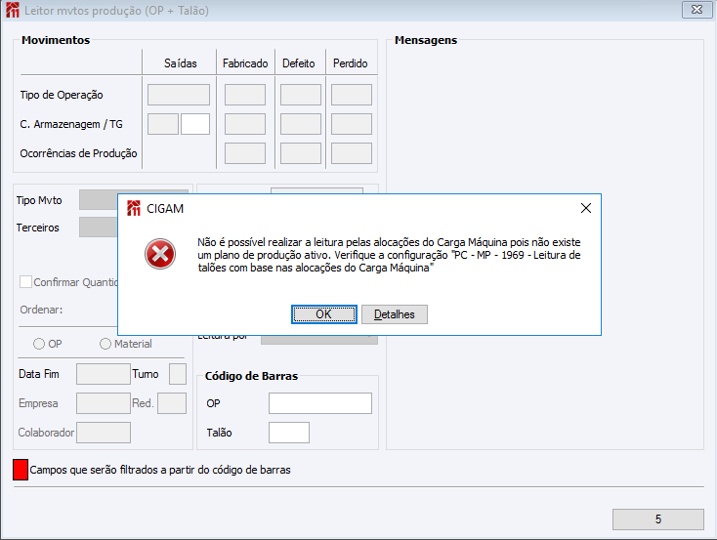Open the Tipo Mvto dropdown
The image size is (717, 540).
(x=99, y=200)
